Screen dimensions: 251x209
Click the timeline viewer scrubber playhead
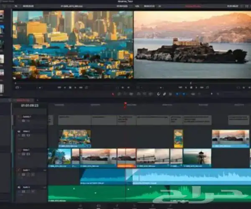click(x=191, y=83)
